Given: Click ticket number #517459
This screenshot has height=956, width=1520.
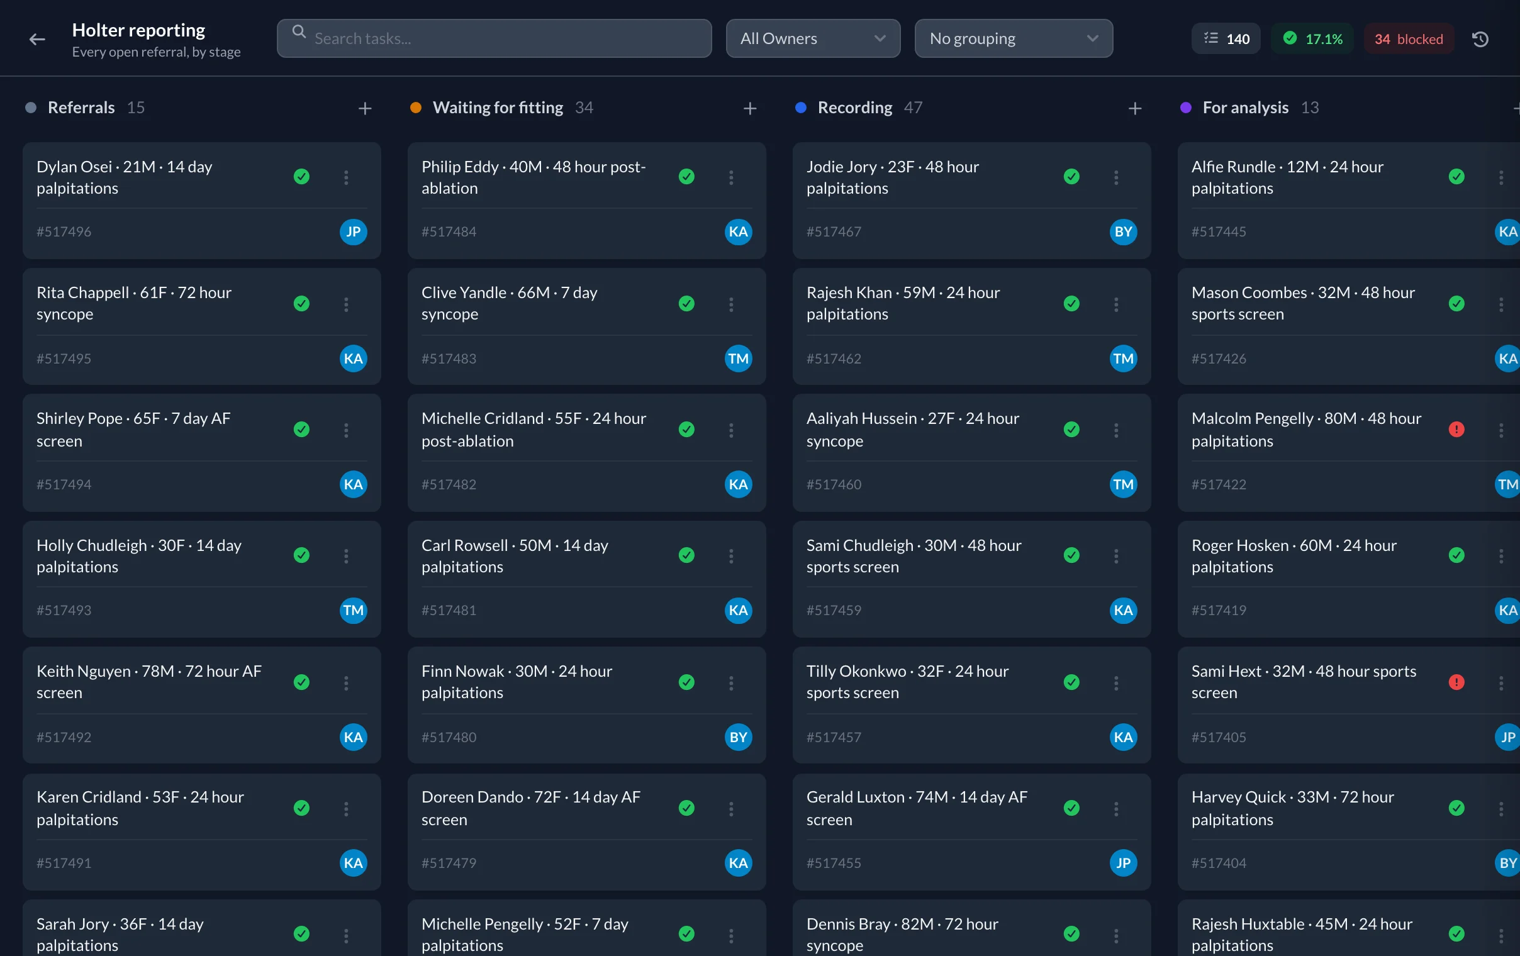Looking at the screenshot, I should coord(834,610).
